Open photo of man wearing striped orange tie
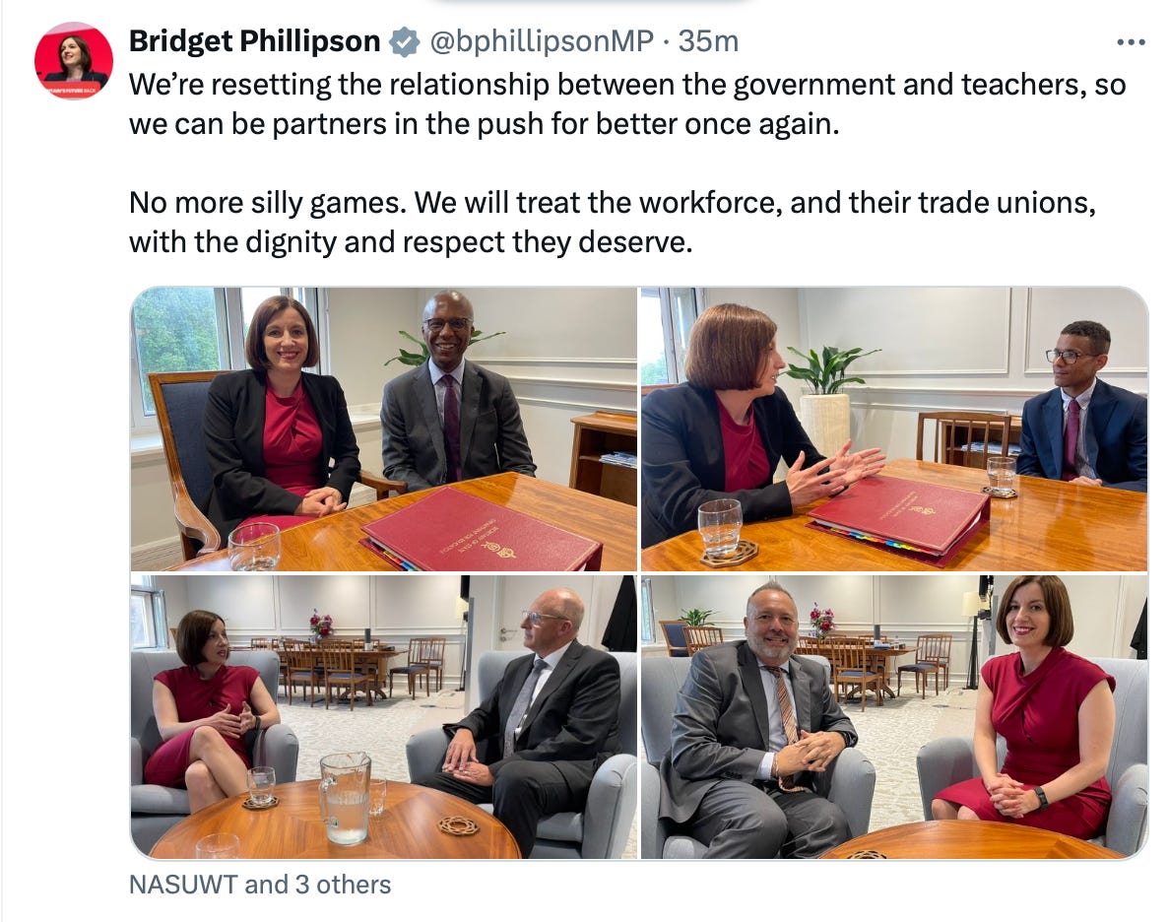Screen dimensions: 1168x922 pos(894,716)
